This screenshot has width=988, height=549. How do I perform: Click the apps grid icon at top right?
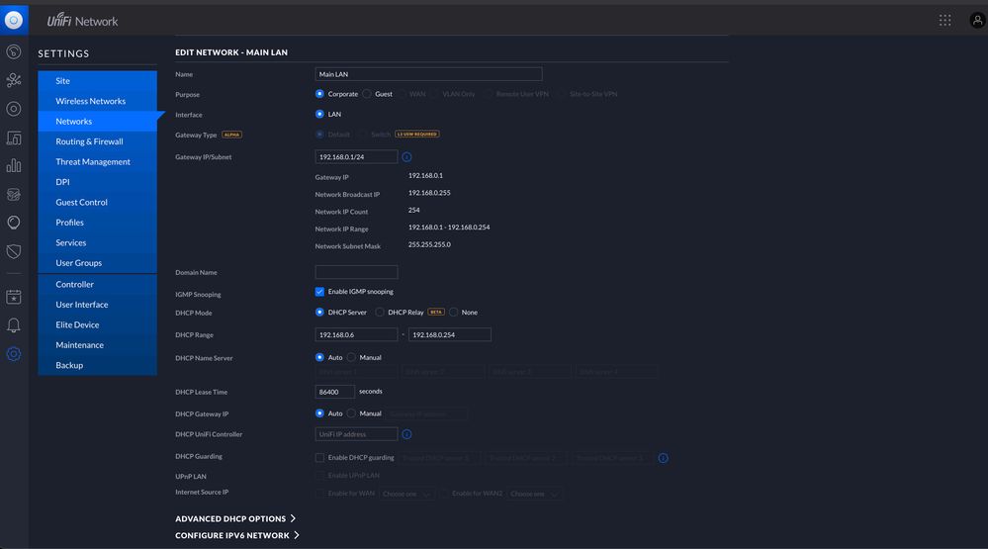coord(945,20)
